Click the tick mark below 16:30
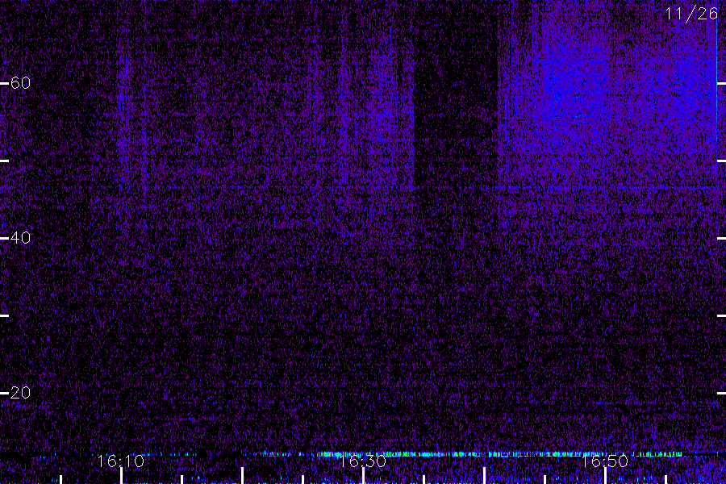The height and width of the screenshot is (484, 726). click(364, 476)
